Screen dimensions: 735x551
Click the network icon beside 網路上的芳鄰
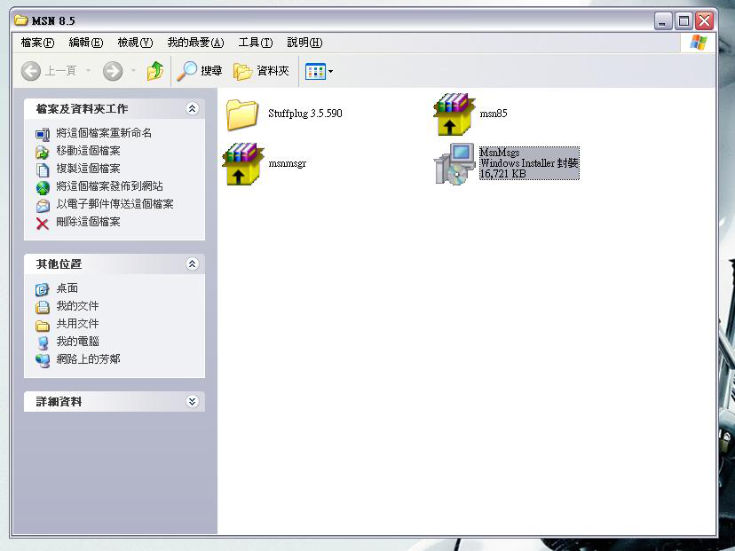coord(43,361)
